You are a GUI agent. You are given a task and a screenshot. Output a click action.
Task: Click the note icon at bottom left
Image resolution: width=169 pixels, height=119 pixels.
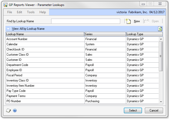[8, 110]
